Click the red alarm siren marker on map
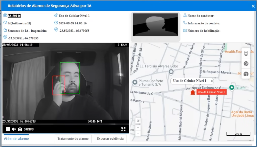 [193, 92]
